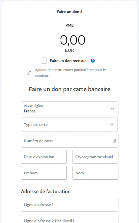Click the Ligne d'adresse 2 (facultatif) field

tap(69, 219)
